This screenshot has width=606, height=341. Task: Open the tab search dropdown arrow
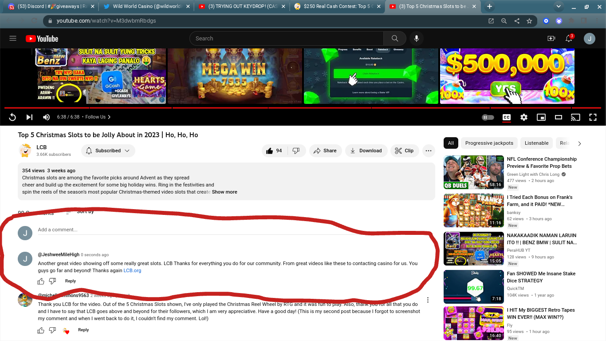pyautogui.click(x=559, y=7)
